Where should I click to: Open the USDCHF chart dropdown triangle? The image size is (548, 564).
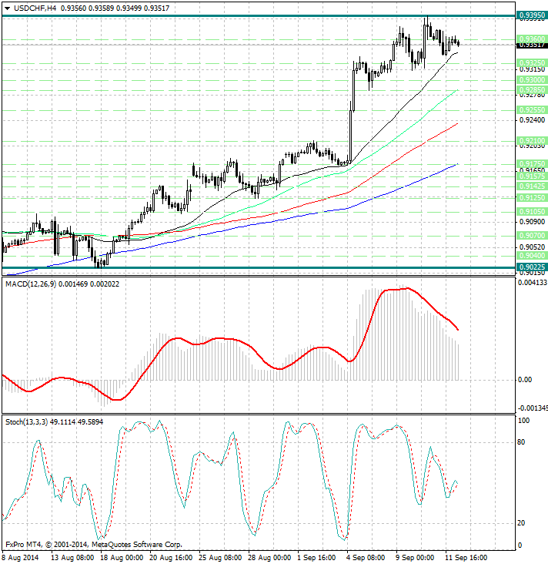7,8
